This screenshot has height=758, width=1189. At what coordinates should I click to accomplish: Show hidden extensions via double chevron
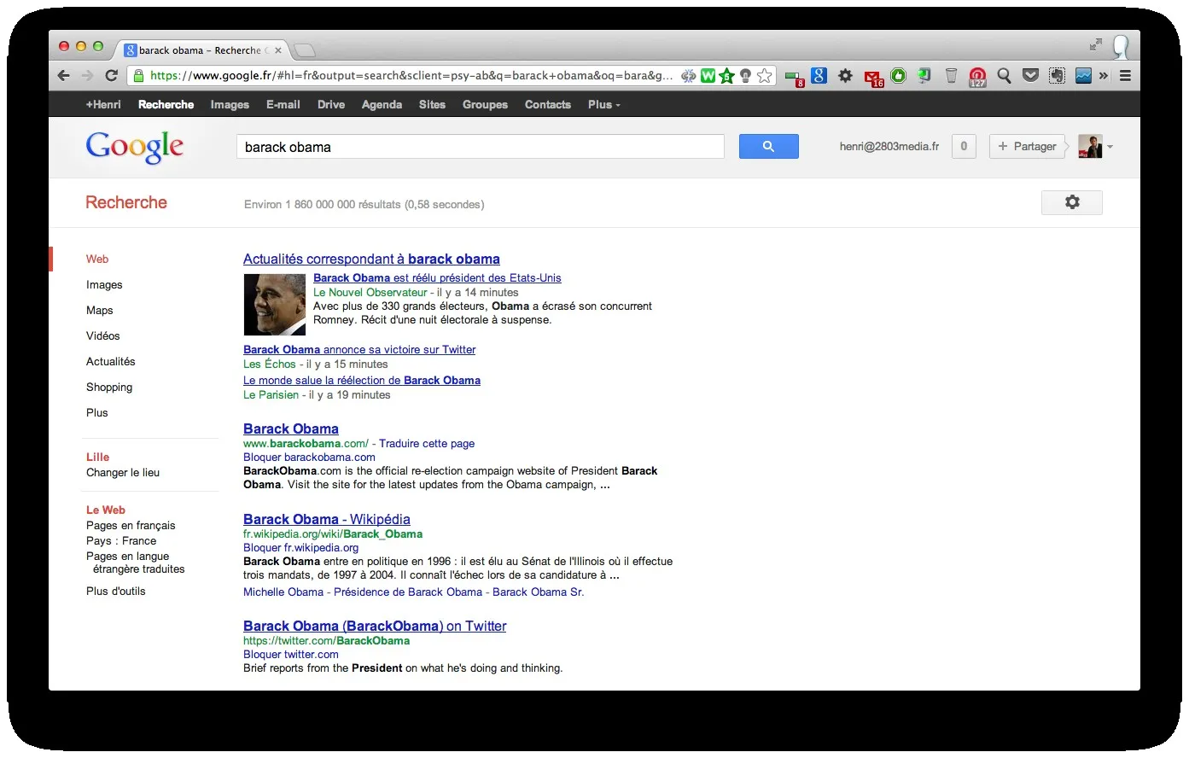1104,76
